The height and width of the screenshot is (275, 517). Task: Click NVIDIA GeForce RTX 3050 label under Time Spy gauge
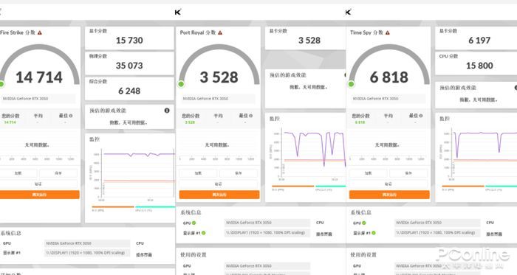pyautogui.click(x=375, y=99)
